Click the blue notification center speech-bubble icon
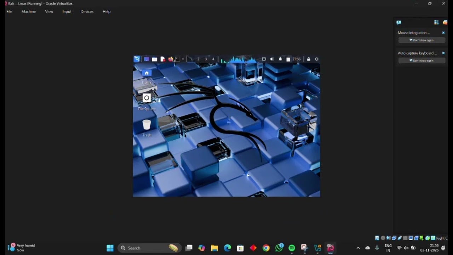 [399, 22]
